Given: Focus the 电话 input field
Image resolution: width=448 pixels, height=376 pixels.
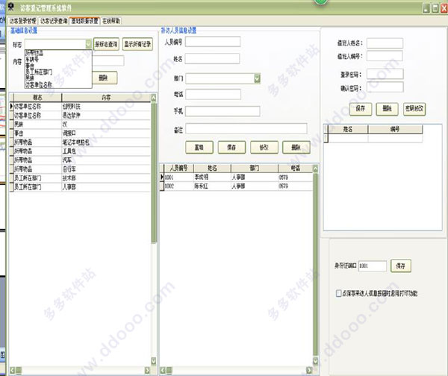Looking at the screenshot, I should [x=213, y=94].
